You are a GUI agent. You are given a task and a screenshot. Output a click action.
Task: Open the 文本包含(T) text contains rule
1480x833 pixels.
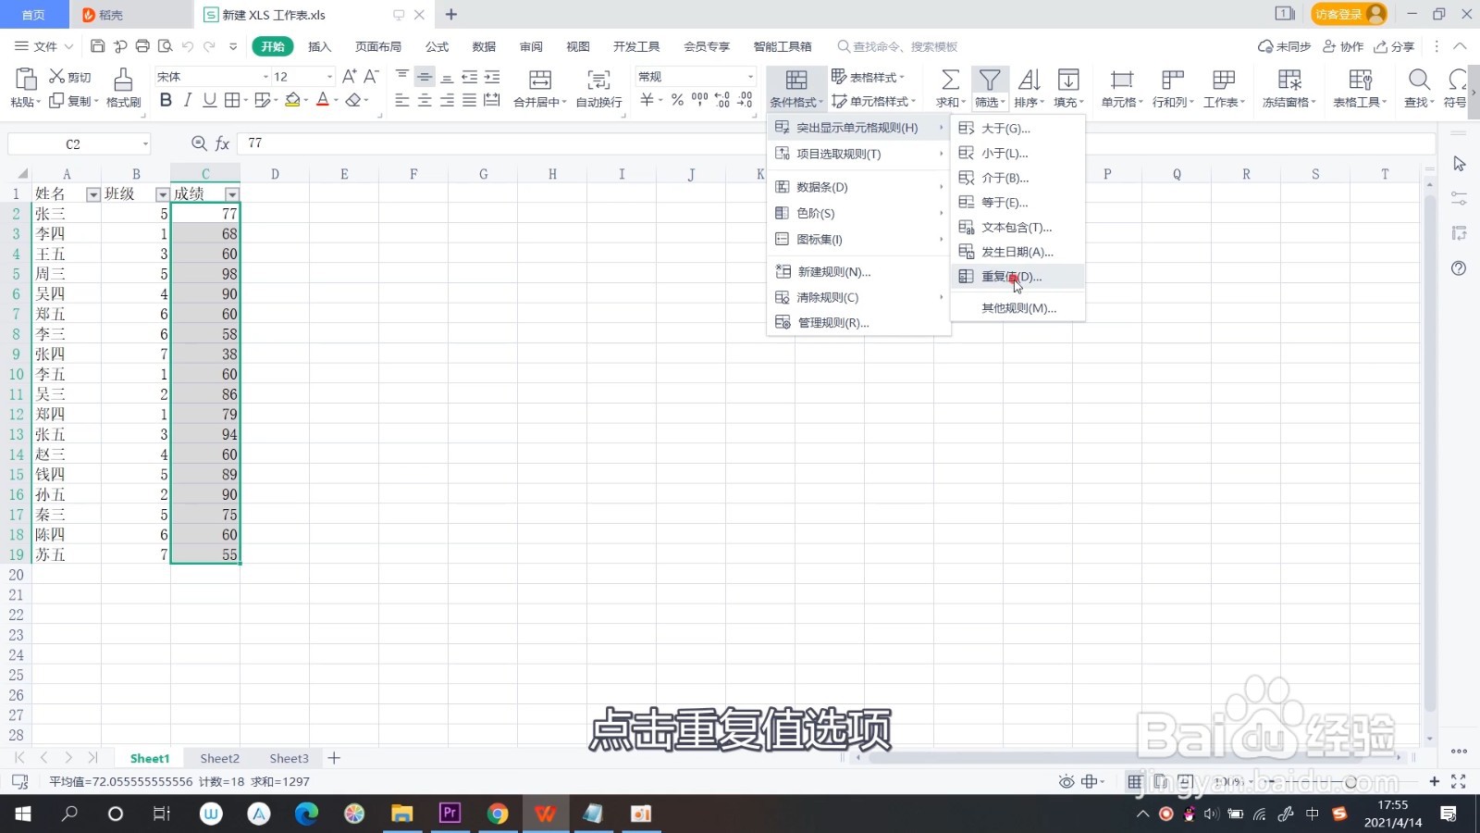[1017, 227]
